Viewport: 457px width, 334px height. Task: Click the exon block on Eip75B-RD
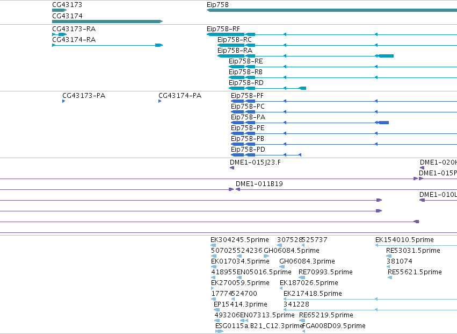[x=302, y=88]
